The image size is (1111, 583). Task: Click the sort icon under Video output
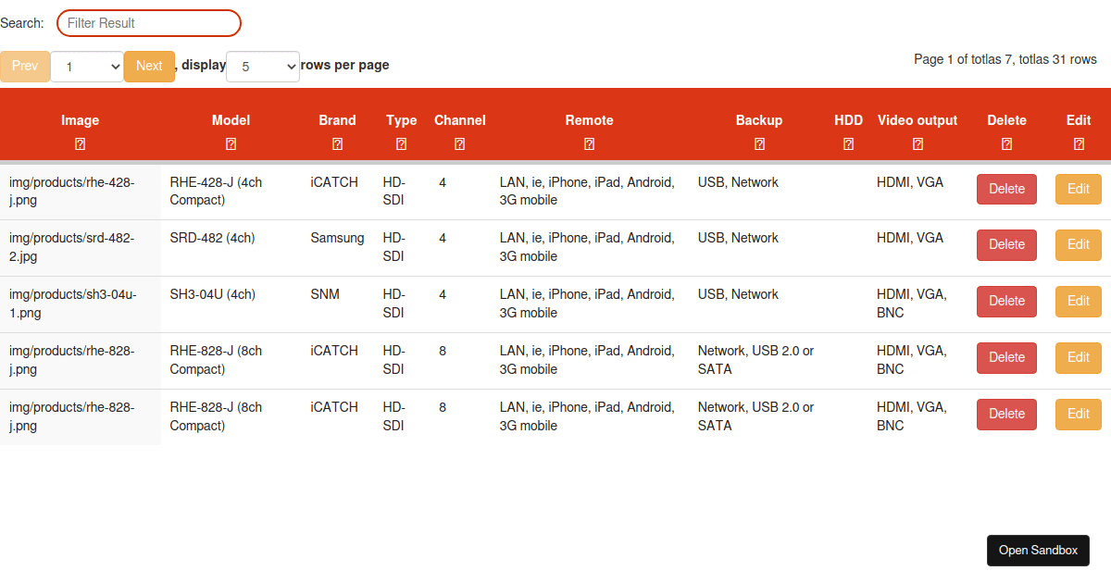click(918, 144)
